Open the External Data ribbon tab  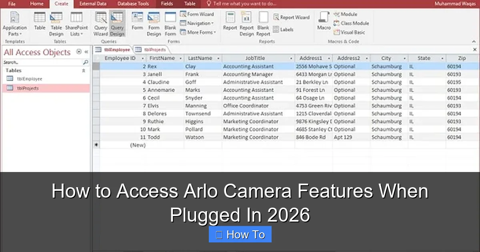click(93, 4)
